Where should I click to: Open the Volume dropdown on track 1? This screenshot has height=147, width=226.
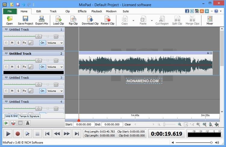coord(55,43)
